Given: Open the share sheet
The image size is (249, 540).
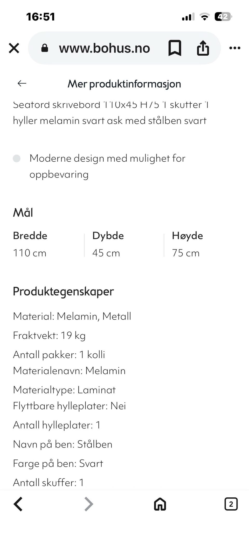Looking at the screenshot, I should point(203,48).
